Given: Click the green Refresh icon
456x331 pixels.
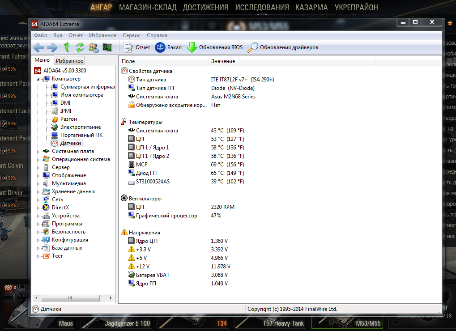Looking at the screenshot, I should (x=80, y=47).
